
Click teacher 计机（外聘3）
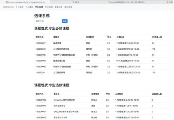pyautogui.click(x=92, y=55)
